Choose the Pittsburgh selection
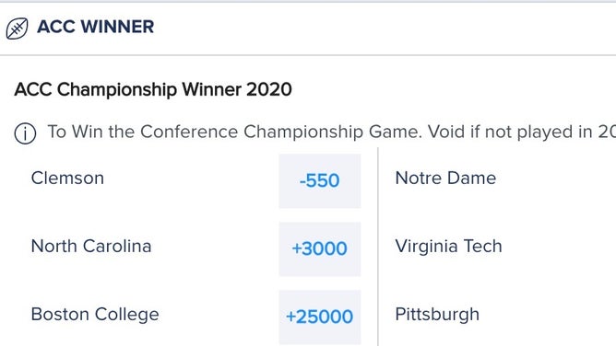Image resolution: width=616 pixels, height=346 pixels. click(437, 315)
